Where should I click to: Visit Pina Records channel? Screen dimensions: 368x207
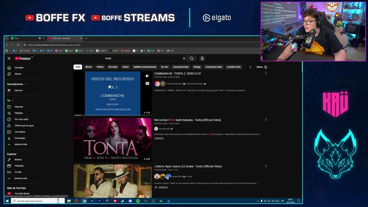coord(164,129)
